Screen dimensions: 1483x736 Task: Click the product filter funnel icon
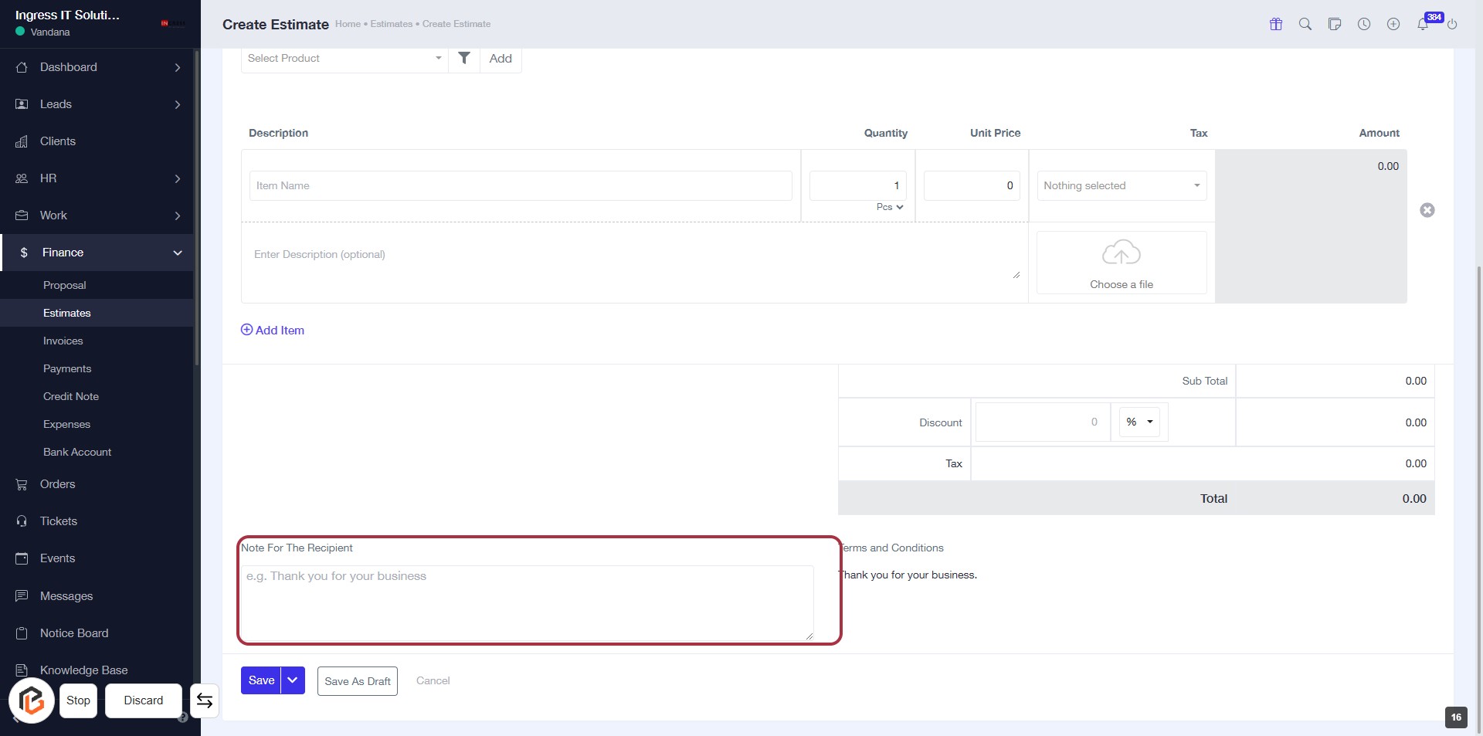[464, 58]
